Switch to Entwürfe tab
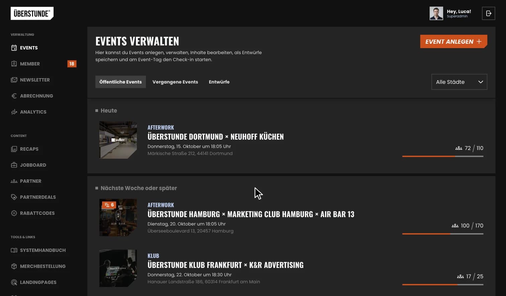Image resolution: width=506 pixels, height=296 pixels. click(x=219, y=82)
